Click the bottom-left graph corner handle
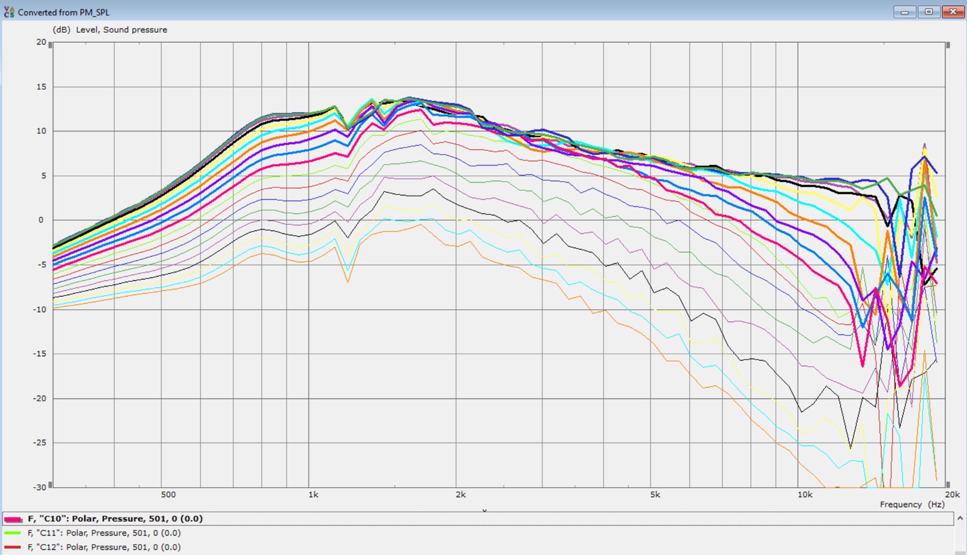This screenshot has width=967, height=555. 50,485
